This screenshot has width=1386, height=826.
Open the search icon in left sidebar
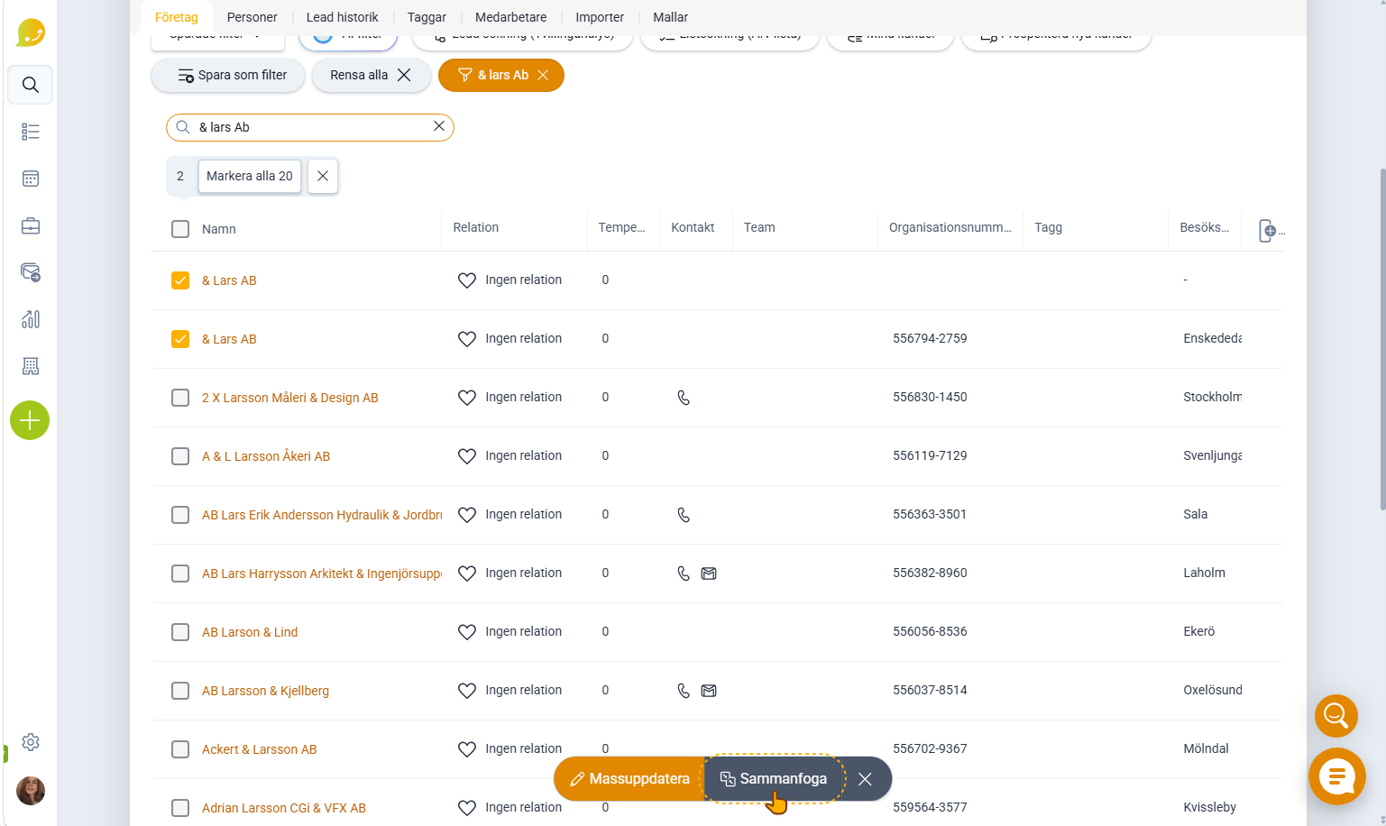click(31, 85)
